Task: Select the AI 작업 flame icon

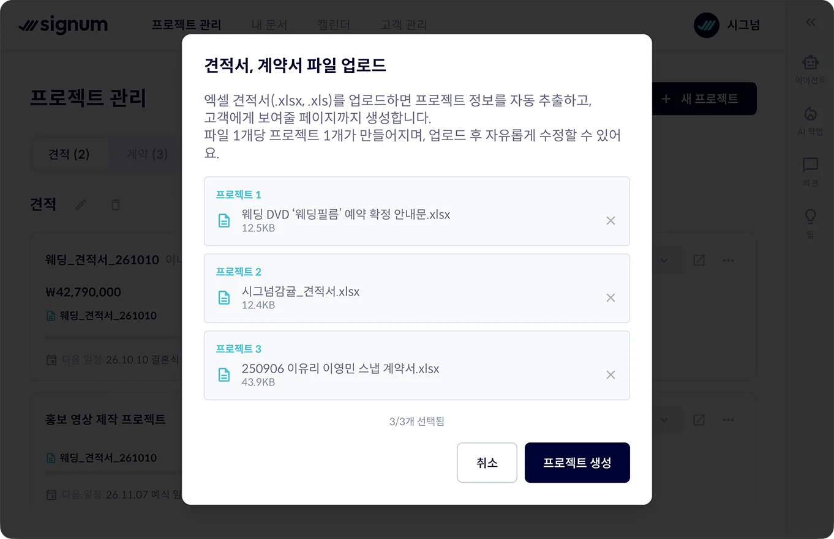Action: point(810,115)
